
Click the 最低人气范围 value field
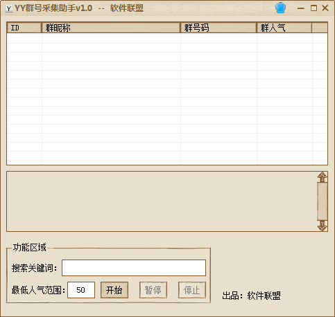pyautogui.click(x=81, y=290)
